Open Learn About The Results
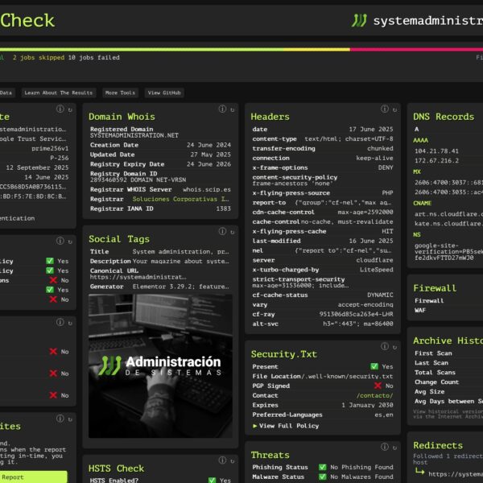Image resolution: width=483 pixels, height=483 pixels. (59, 93)
